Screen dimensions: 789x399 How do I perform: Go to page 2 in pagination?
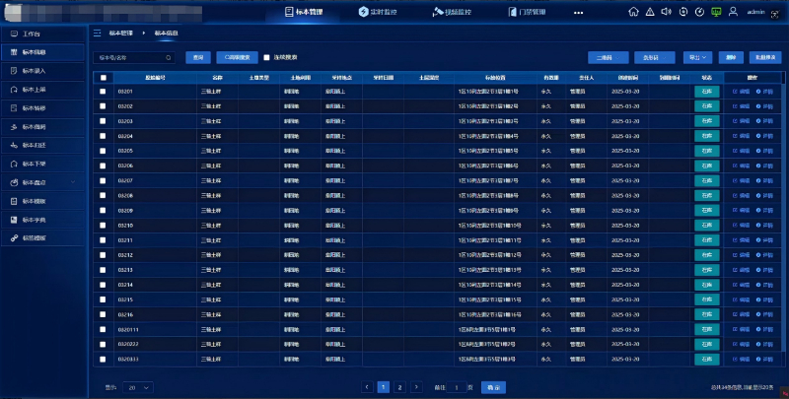click(x=399, y=388)
